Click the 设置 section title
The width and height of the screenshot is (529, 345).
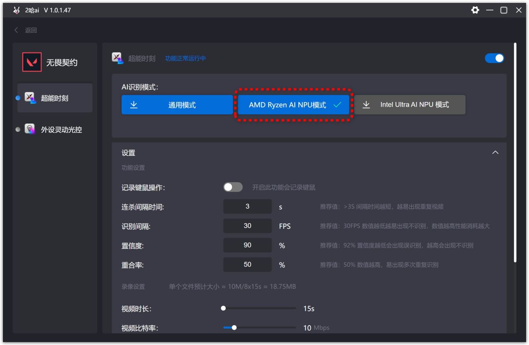(129, 153)
